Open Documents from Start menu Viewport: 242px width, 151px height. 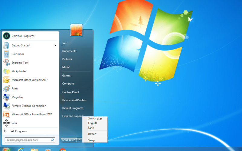tap(69, 51)
